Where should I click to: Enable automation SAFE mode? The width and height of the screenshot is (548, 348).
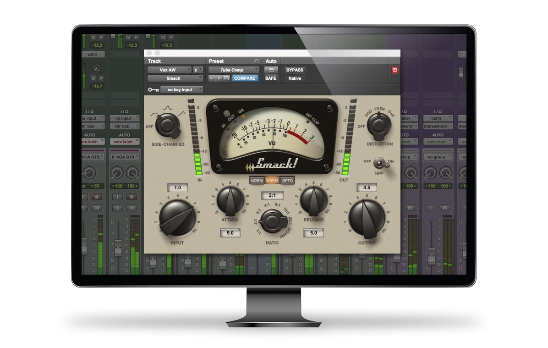(x=271, y=78)
